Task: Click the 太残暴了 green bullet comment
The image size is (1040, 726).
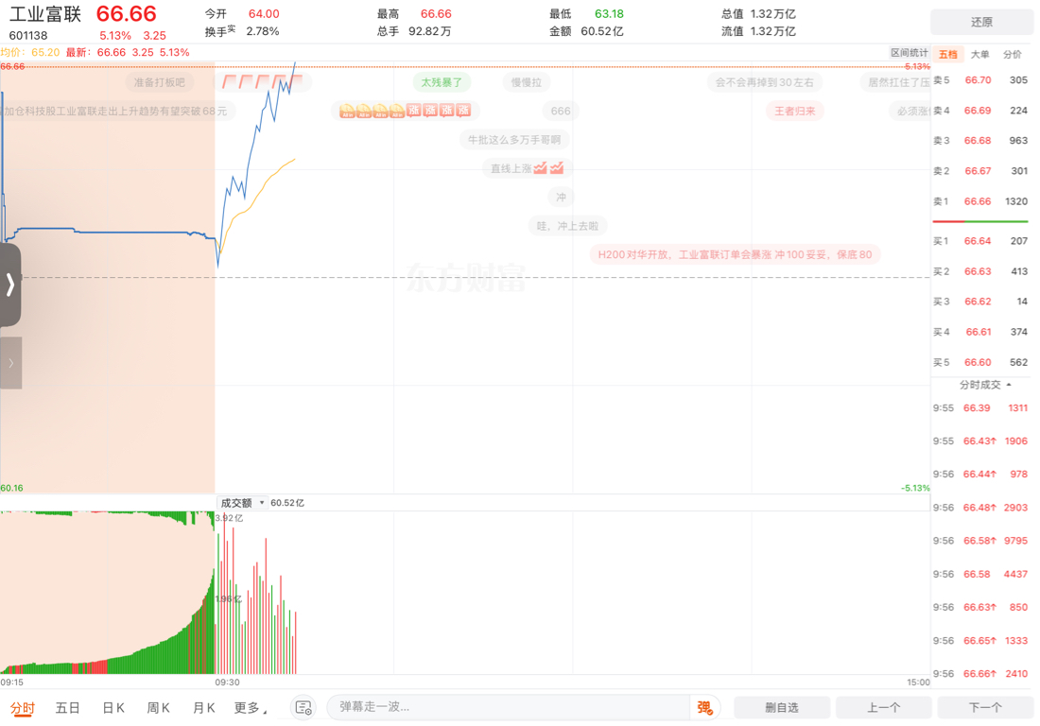Action: click(x=442, y=82)
